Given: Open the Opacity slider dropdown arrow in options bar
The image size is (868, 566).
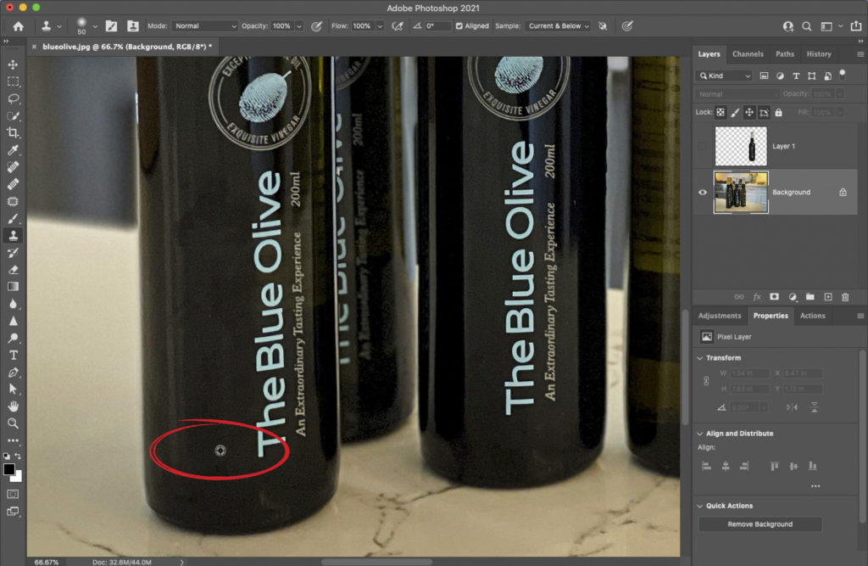Looking at the screenshot, I should point(299,26).
